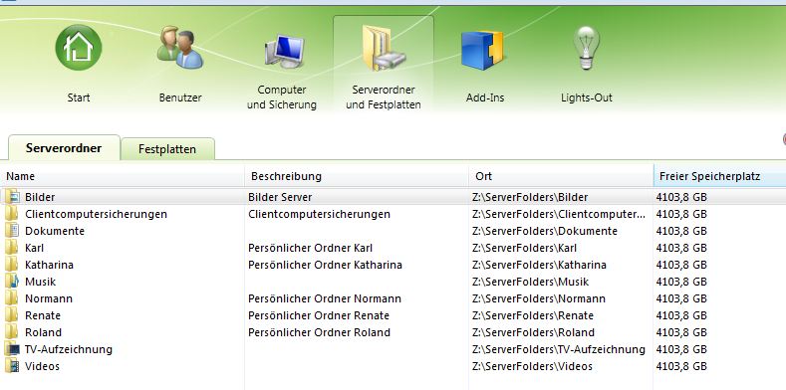
Task: Click the TV-Aufzeichnung folder icon
Action: coord(12,349)
